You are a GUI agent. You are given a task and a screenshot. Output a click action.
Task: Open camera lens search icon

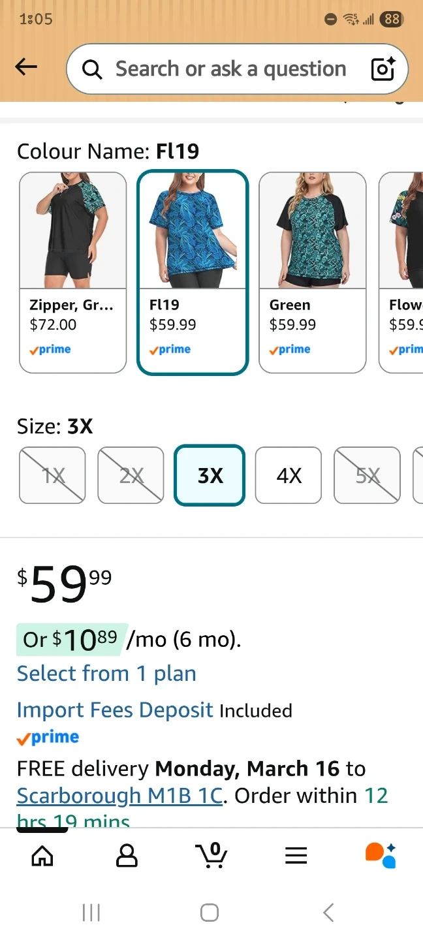coord(383,69)
